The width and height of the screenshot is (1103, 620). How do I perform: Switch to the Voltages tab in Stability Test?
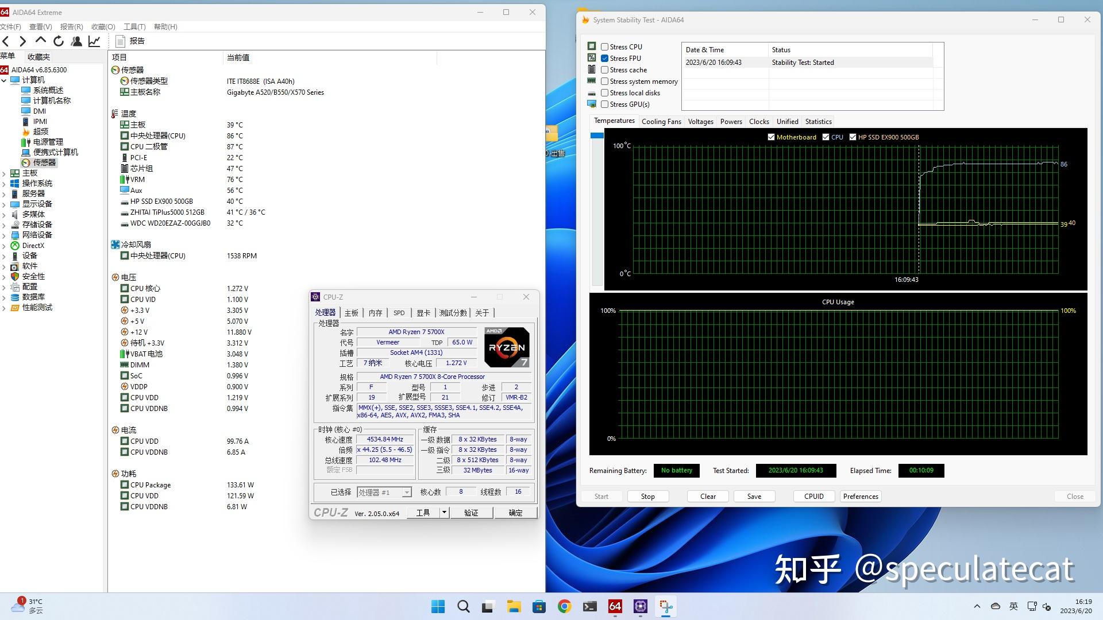(700, 121)
